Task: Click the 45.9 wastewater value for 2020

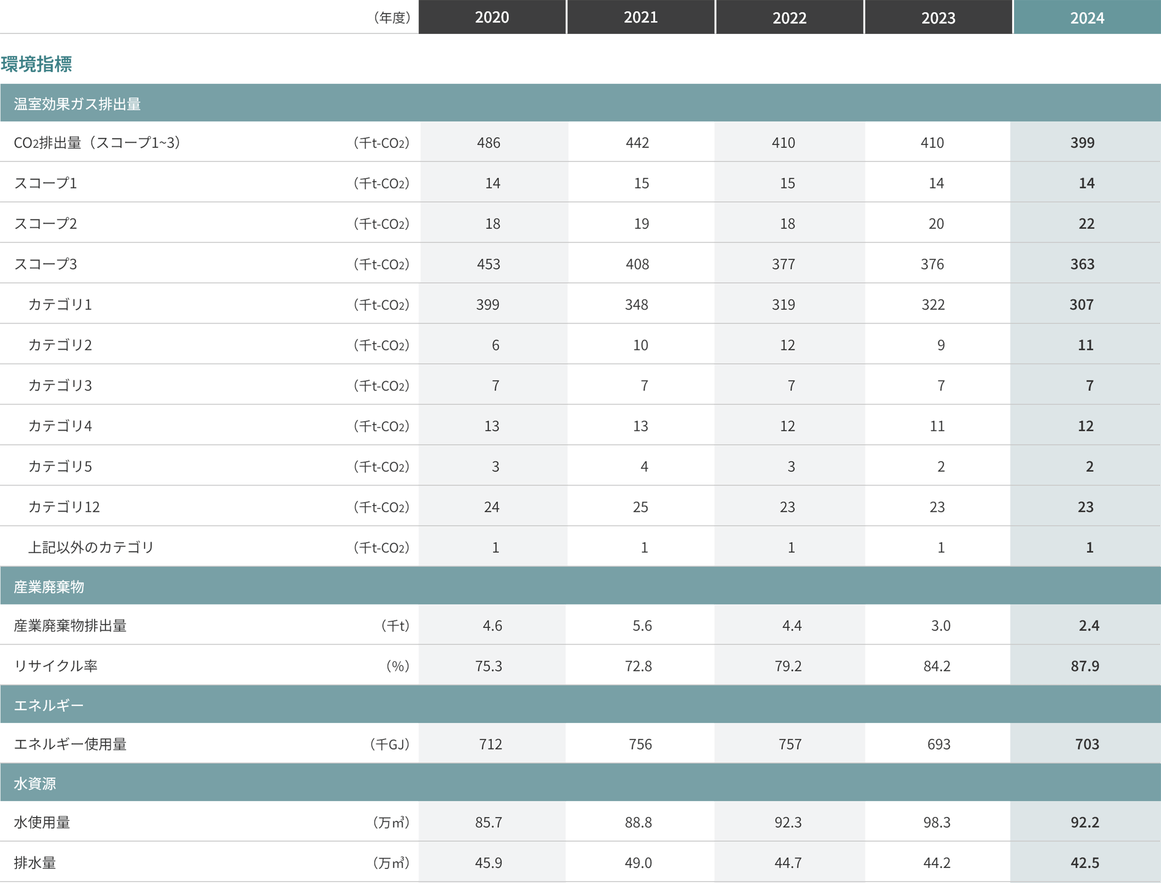Action: click(x=489, y=862)
